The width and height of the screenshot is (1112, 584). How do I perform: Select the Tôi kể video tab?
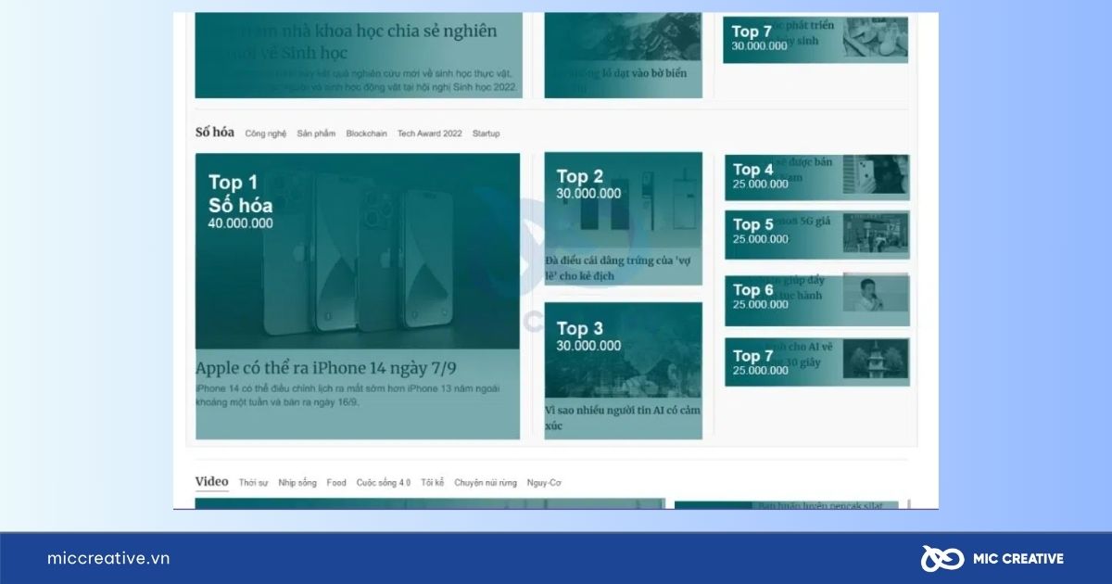pyautogui.click(x=433, y=483)
